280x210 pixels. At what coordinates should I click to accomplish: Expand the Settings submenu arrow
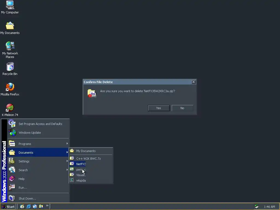(x=67, y=161)
